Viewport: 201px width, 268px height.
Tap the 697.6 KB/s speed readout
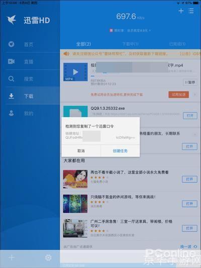pyautogui.click(x=130, y=17)
